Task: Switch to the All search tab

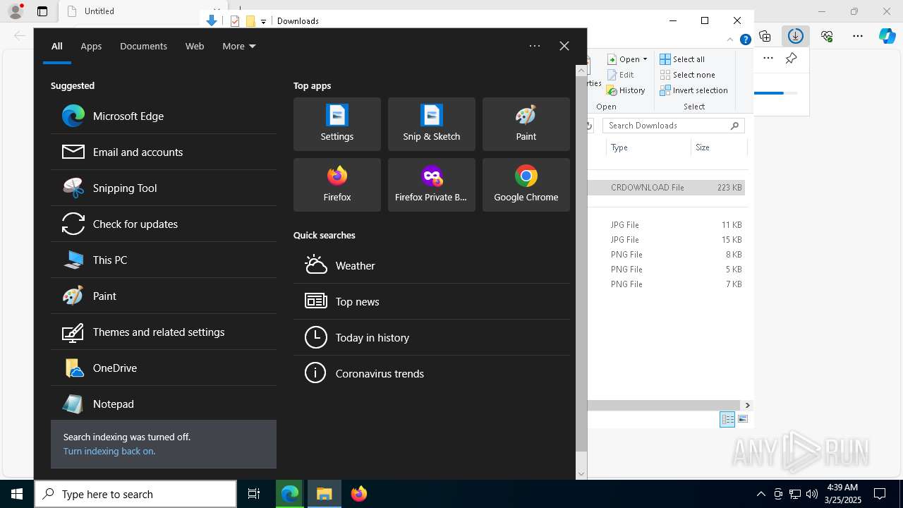Action: point(57,46)
